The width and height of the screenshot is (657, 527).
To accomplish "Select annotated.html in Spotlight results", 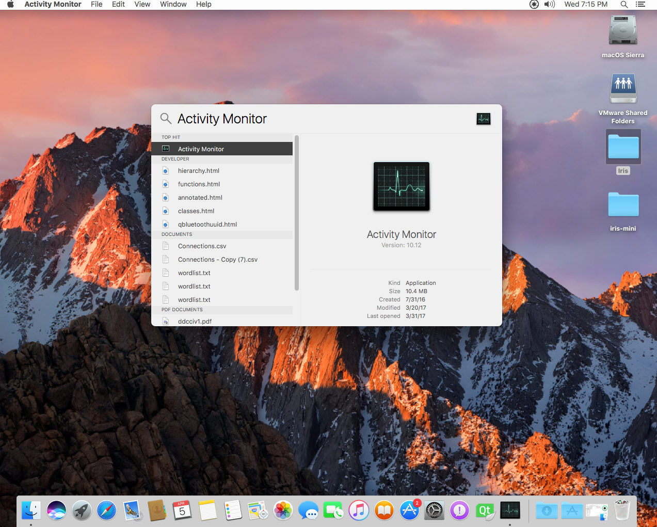I will coord(222,197).
